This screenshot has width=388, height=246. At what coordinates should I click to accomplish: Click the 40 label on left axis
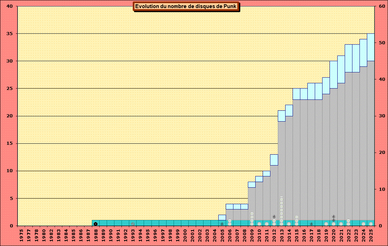click(x=10, y=6)
